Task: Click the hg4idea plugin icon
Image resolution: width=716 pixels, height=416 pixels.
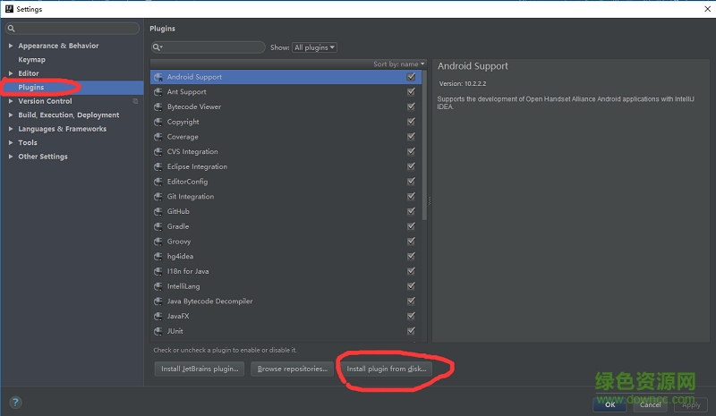Action: pyautogui.click(x=158, y=256)
